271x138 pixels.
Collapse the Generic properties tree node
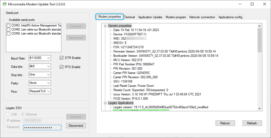(x=105, y=26)
